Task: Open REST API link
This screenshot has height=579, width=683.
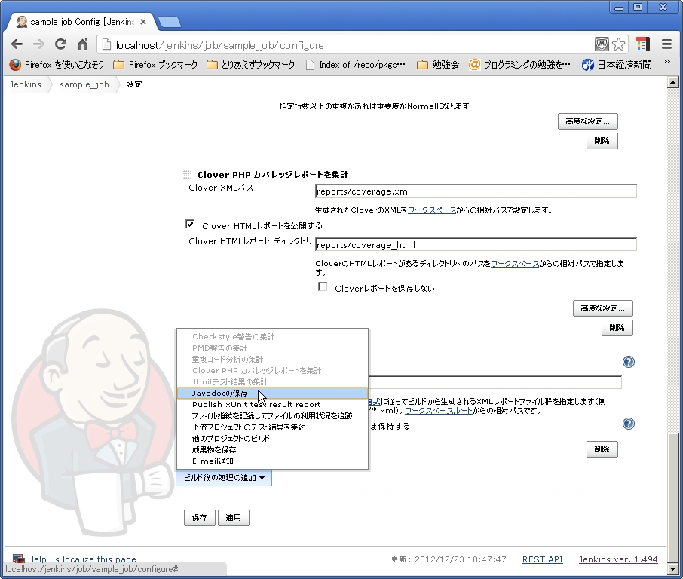Action: point(542,559)
